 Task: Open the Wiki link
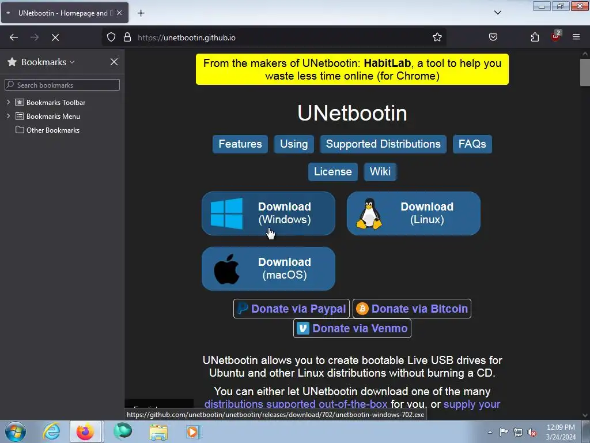click(380, 172)
